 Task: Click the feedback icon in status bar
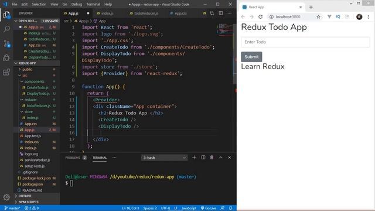coord(223,208)
